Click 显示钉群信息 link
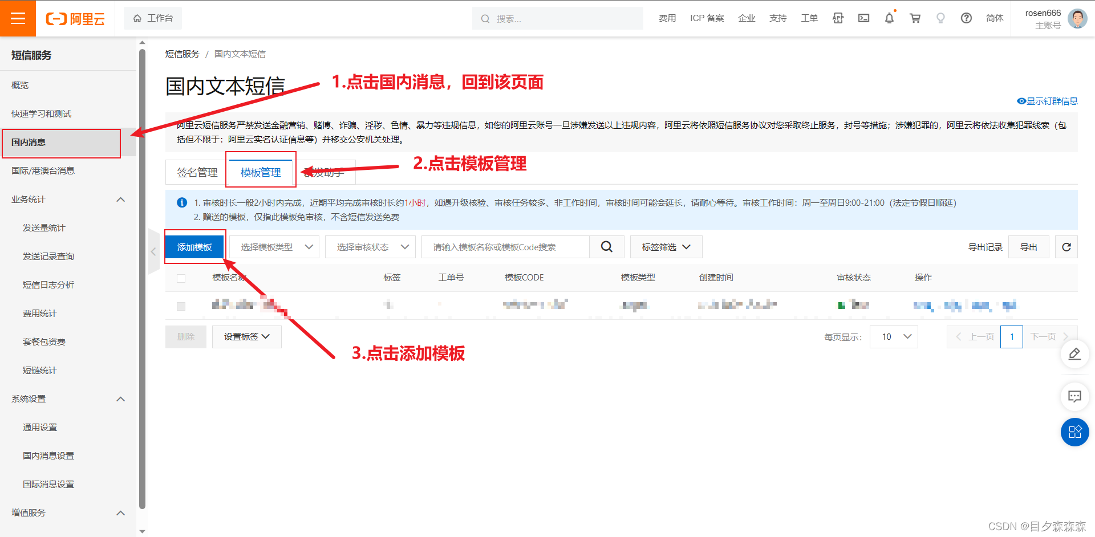The width and height of the screenshot is (1095, 537). [x=1047, y=101]
